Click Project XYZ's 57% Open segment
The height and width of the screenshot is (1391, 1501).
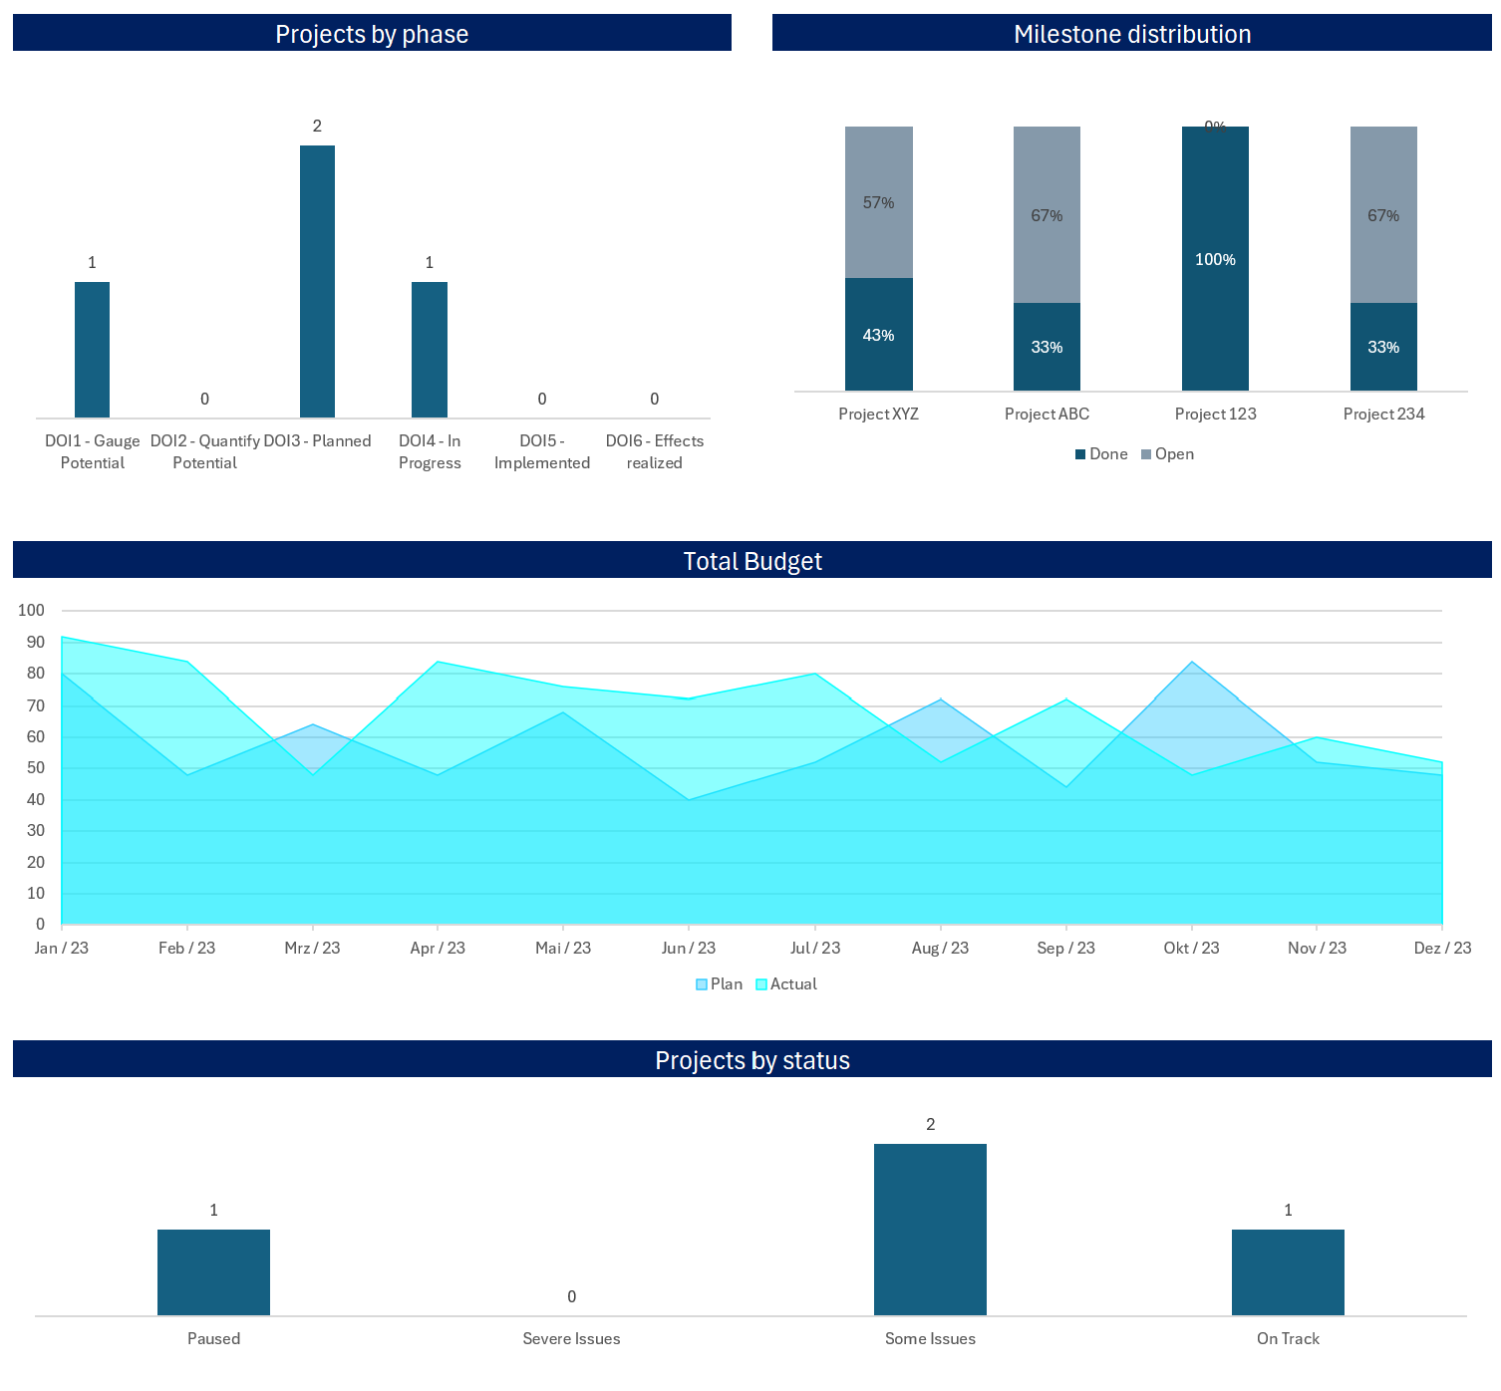[878, 202]
